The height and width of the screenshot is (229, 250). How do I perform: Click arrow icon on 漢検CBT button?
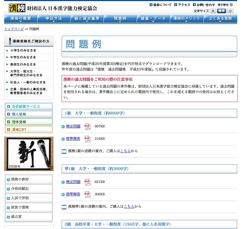tap(8, 129)
